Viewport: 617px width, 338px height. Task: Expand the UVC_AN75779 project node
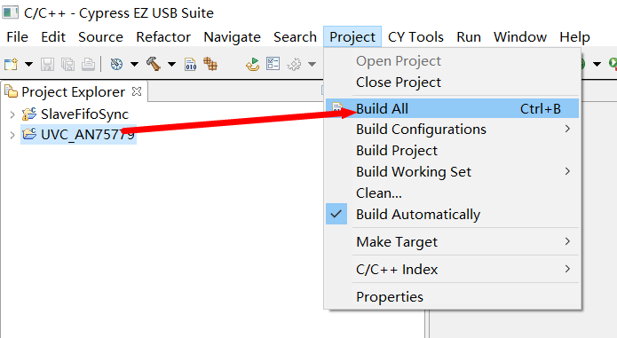click(12, 135)
